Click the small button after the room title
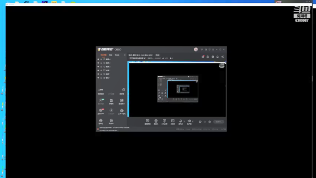 [157, 55]
